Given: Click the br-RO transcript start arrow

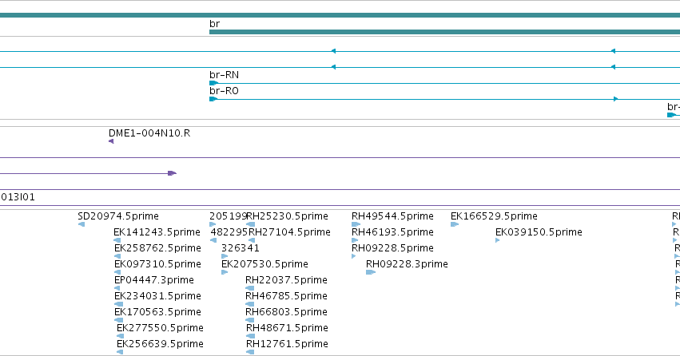Looking at the screenshot, I should 213,99.
